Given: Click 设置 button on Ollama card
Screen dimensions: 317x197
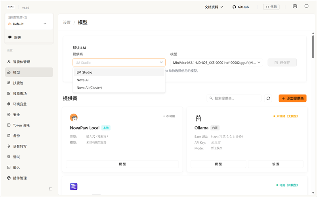Looking at the screenshot, I should tap(276, 164).
